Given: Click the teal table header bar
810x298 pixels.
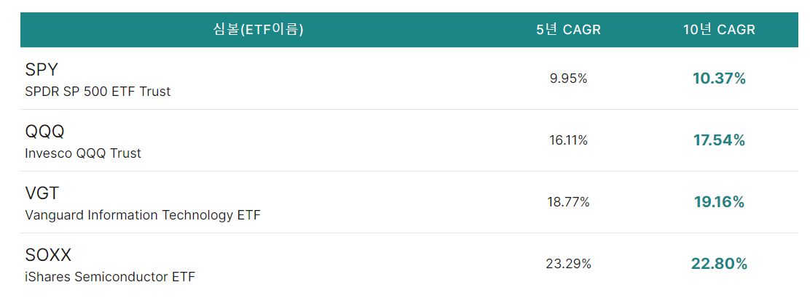Looking at the screenshot, I should pyautogui.click(x=409, y=30).
